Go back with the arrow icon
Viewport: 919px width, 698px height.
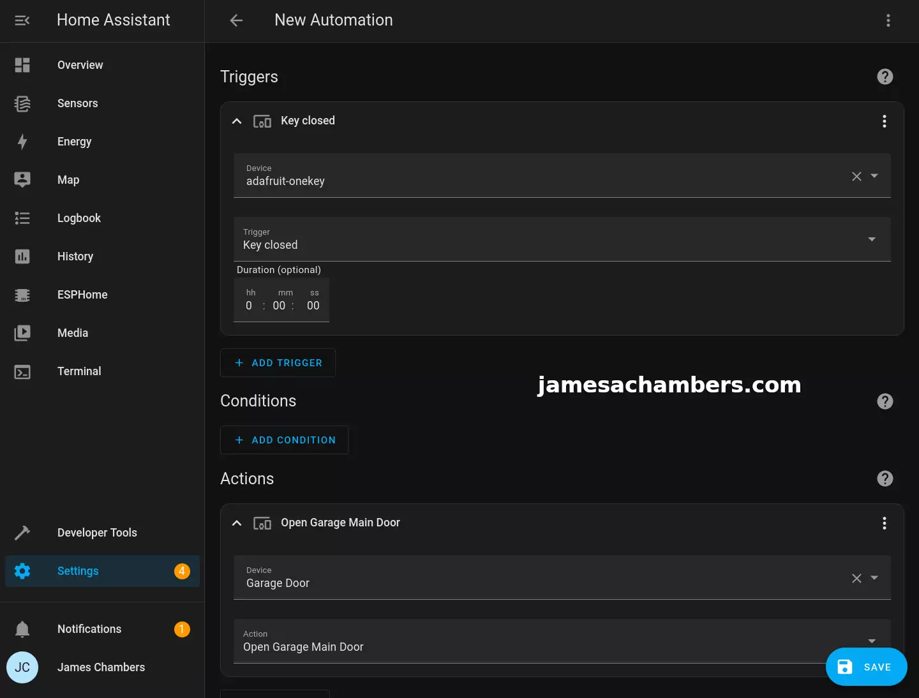(x=236, y=20)
